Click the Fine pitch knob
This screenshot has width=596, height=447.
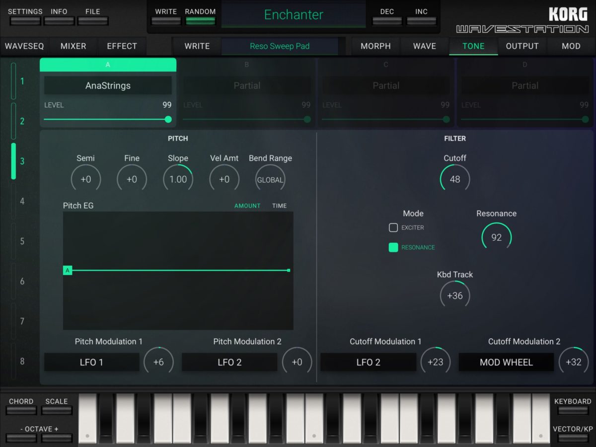pos(132,179)
